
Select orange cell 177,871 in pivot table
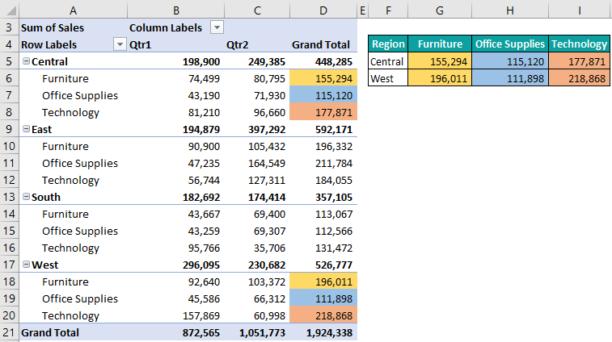323,112
